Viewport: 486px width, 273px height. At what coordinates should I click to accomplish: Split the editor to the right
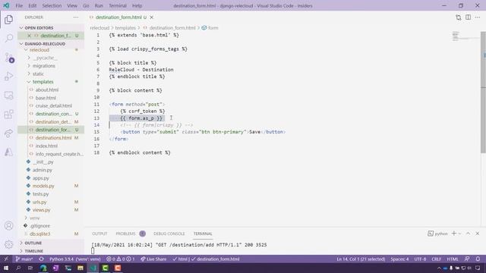pyautogui.click(x=468, y=17)
